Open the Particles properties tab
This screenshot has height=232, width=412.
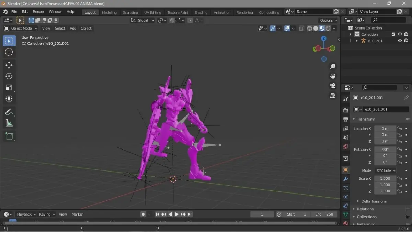(346, 188)
